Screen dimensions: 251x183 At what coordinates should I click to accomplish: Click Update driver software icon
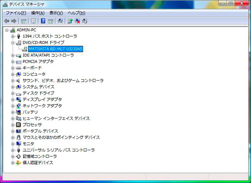pyautogui.click(x=70, y=21)
